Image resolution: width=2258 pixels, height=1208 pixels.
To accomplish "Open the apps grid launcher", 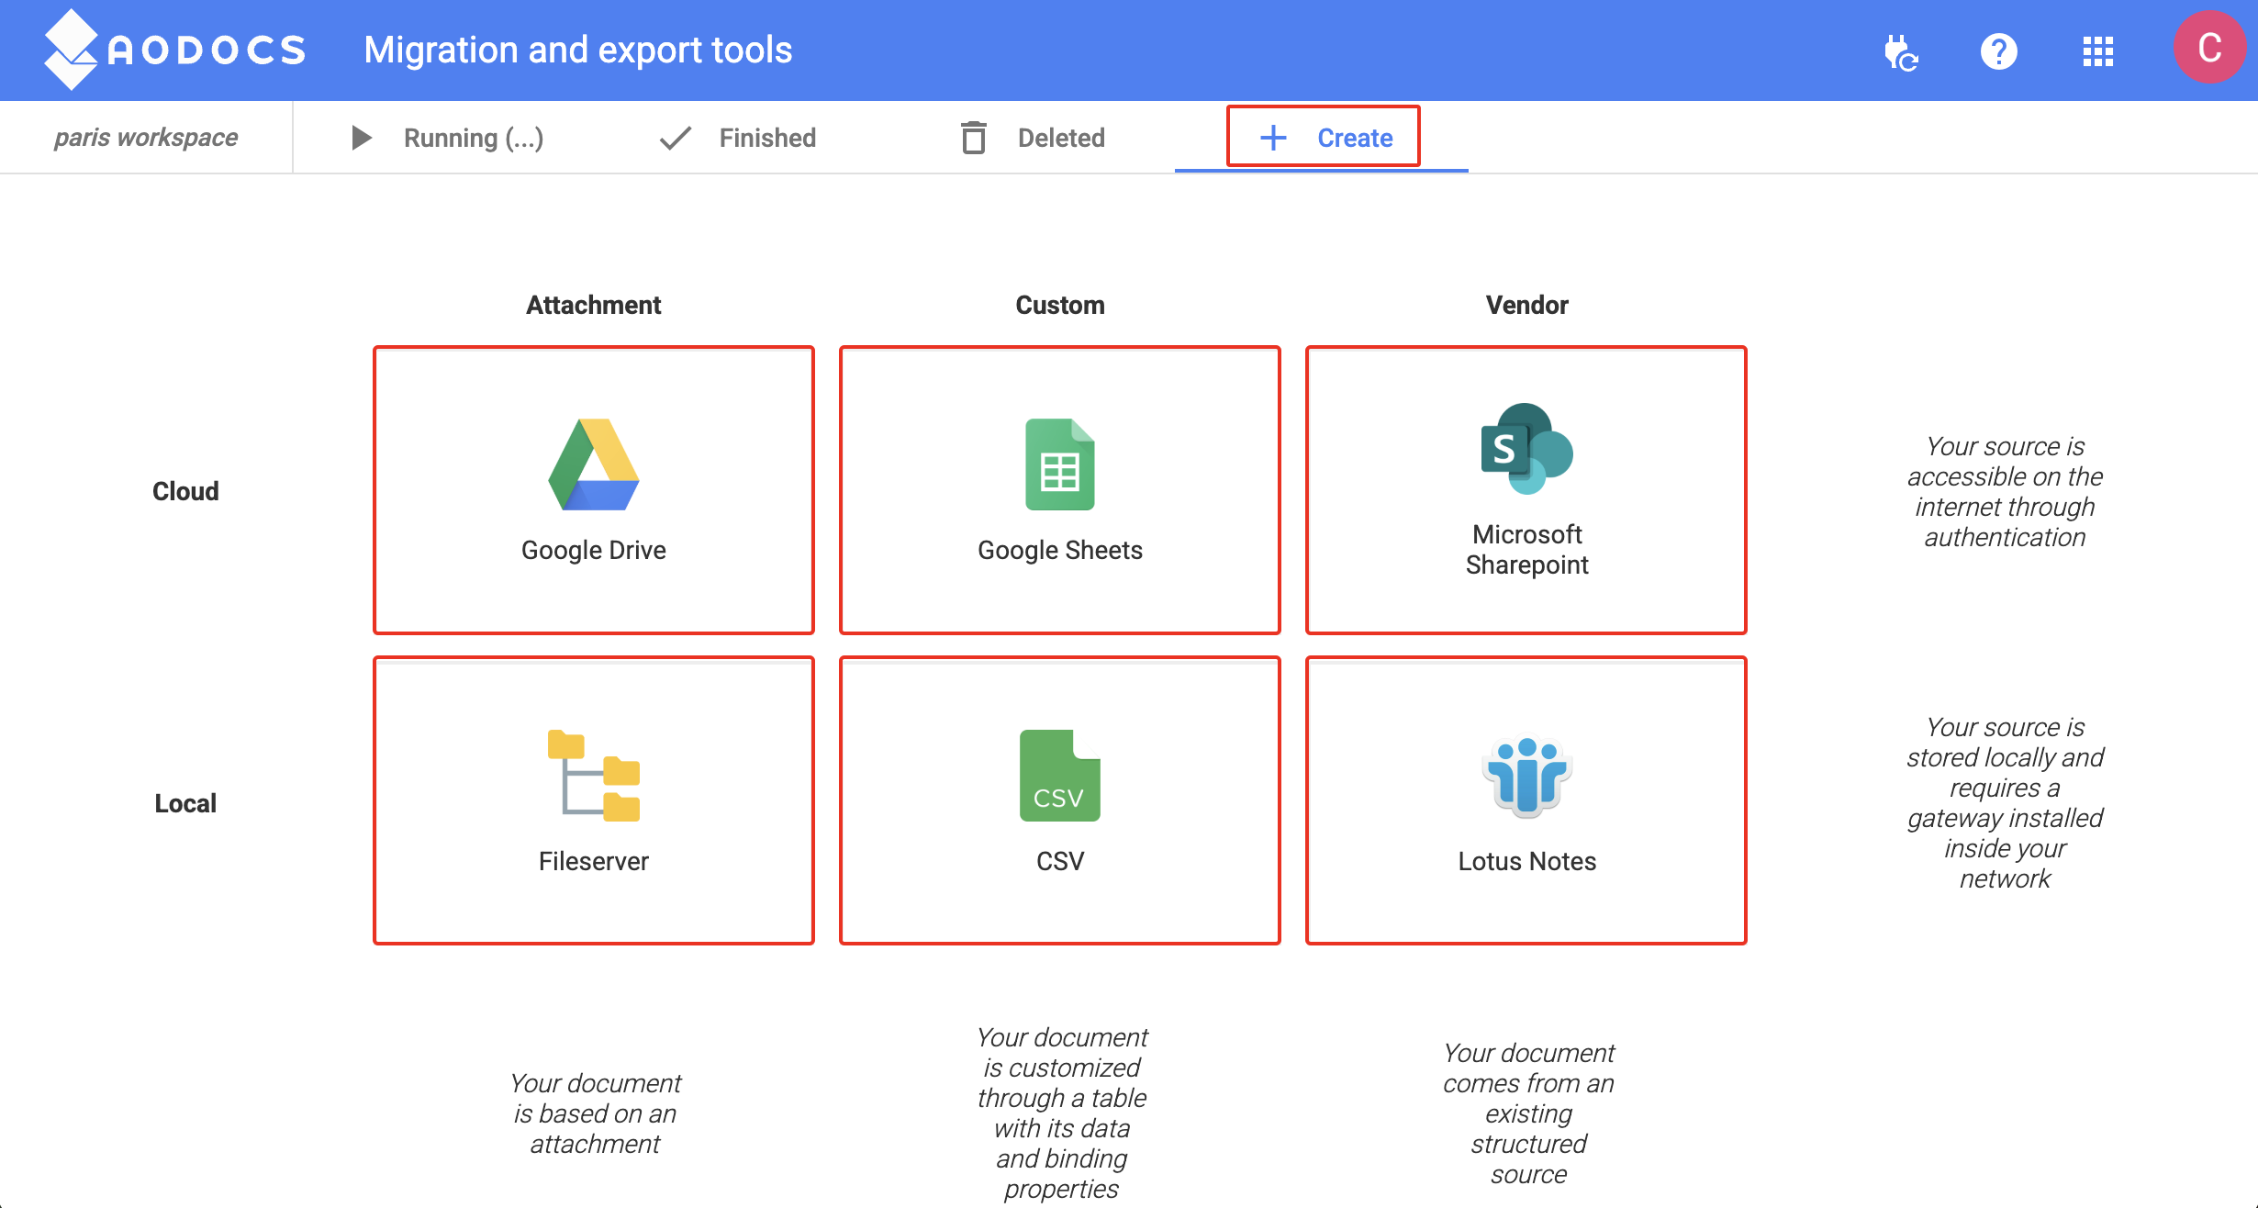I will pos(2097,51).
